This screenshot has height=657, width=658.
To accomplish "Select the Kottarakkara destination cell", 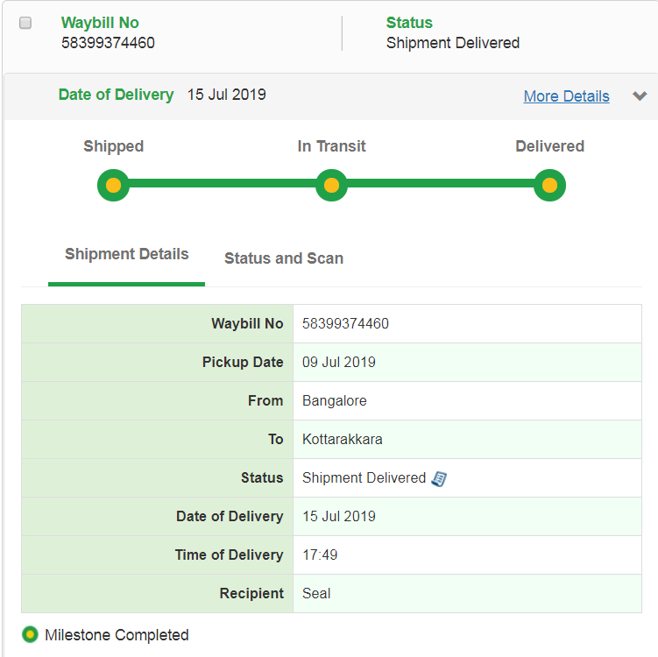I will pos(342,440).
